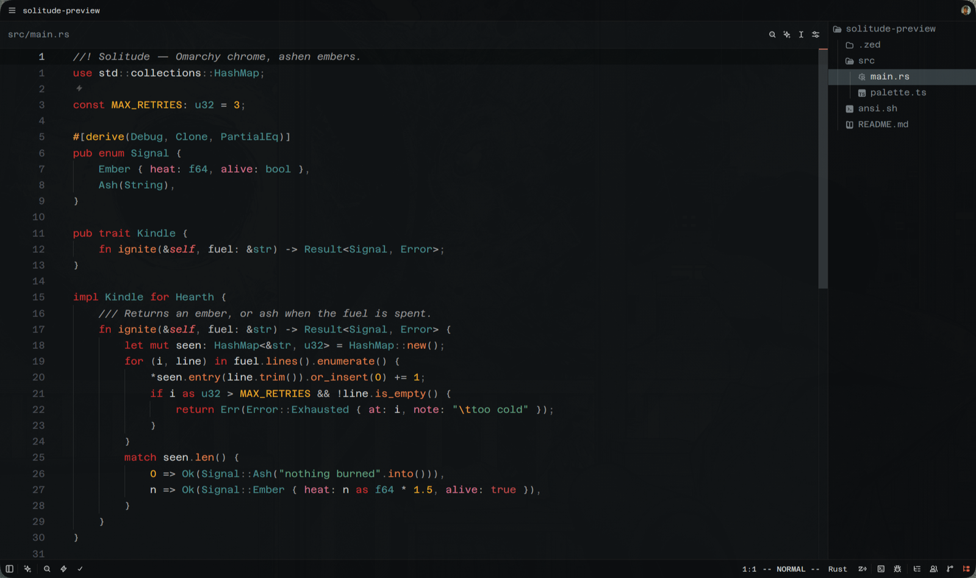The image size is (976, 578).
Task: Click the editor vertical scrollbar thumb
Action: [823, 169]
